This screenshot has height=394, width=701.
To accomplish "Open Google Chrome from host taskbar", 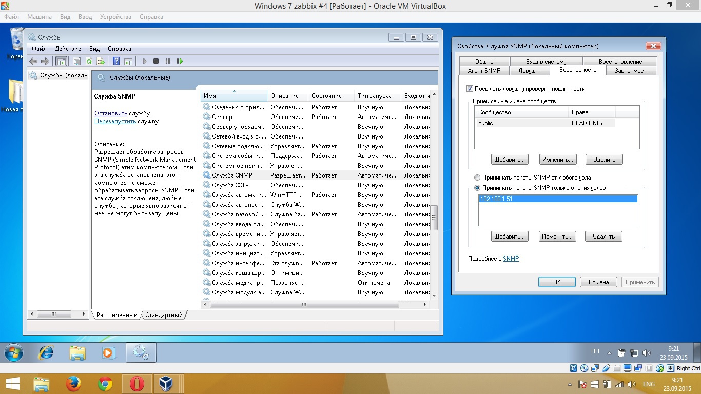I will 105,384.
